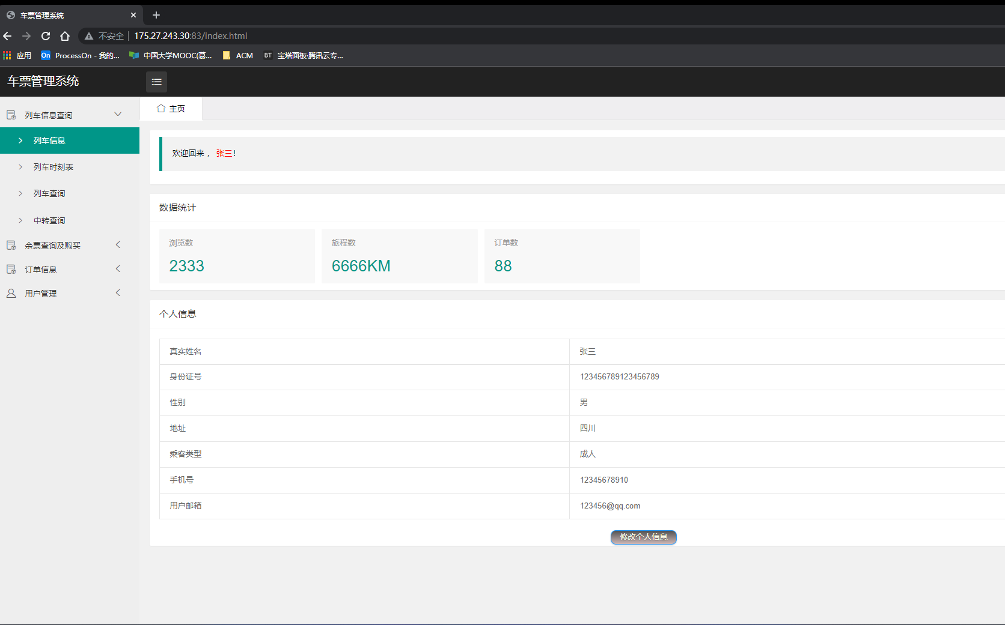Click the home icon in 主页 tab
Screen dimensions: 1005x625
coord(161,109)
